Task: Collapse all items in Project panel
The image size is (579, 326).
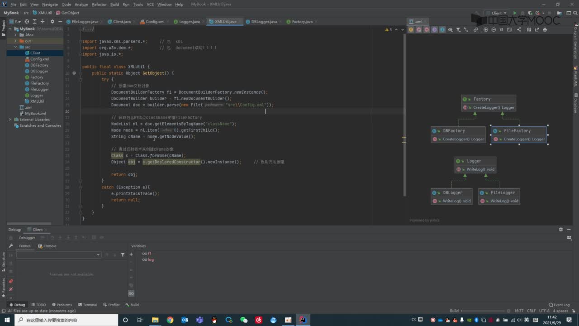Action: [42, 21]
